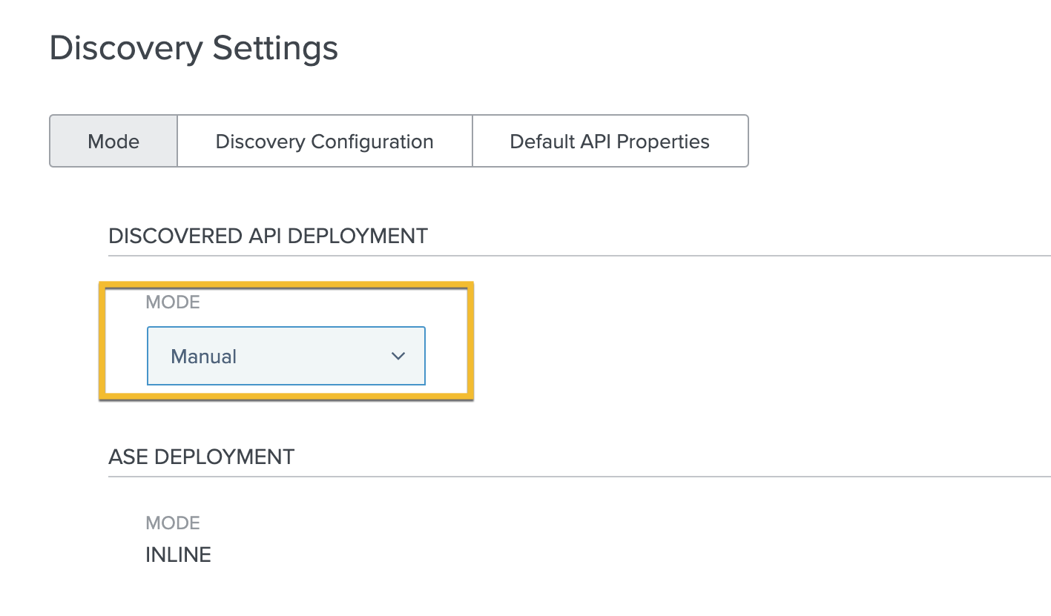This screenshot has width=1051, height=616.
Task: Click the INLINE mode value
Action: click(x=178, y=554)
